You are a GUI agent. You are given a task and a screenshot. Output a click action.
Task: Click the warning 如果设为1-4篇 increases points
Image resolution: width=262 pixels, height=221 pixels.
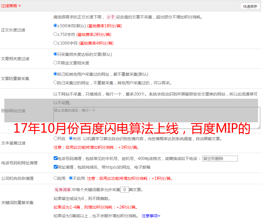coord(96,207)
